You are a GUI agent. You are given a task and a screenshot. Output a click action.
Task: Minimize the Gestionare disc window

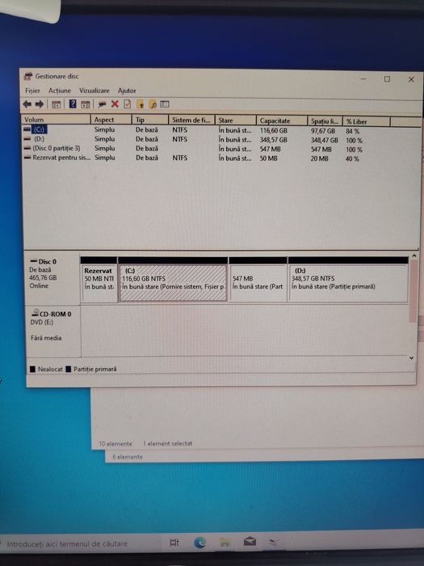(x=363, y=78)
